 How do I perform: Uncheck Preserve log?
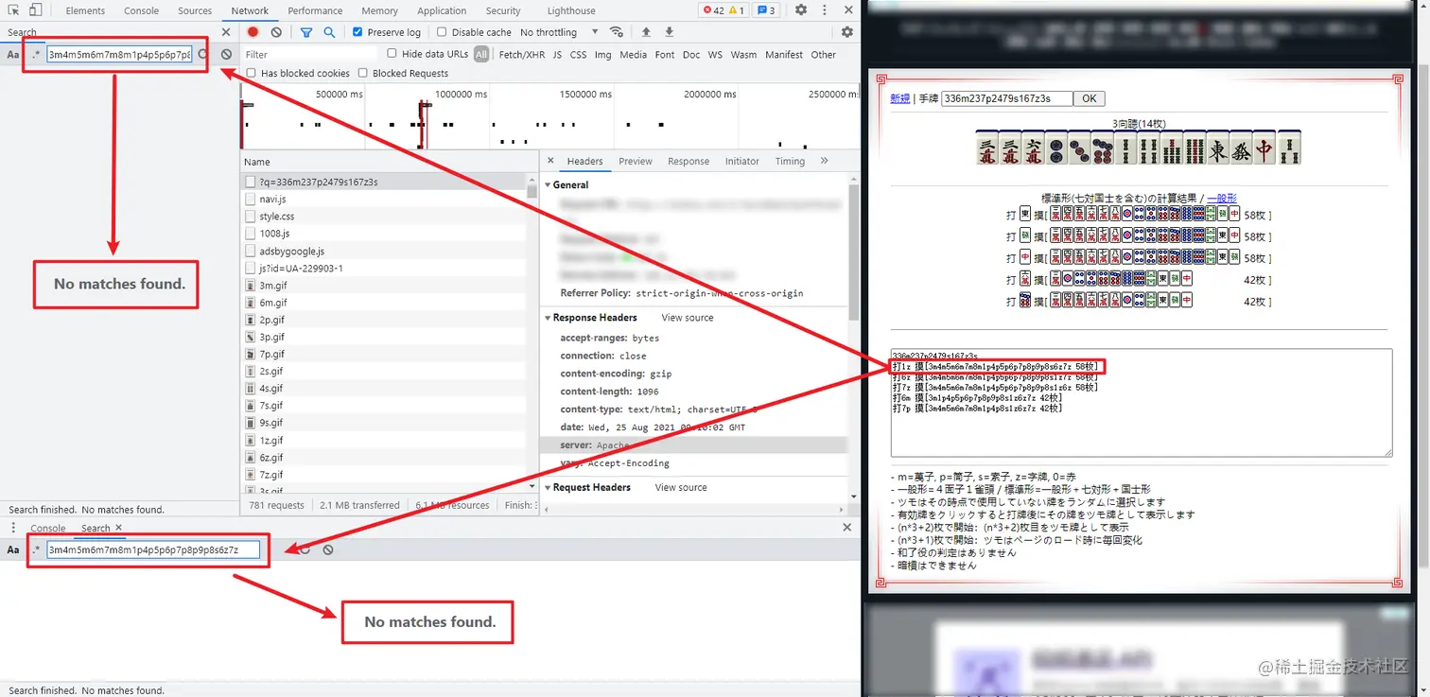(357, 32)
